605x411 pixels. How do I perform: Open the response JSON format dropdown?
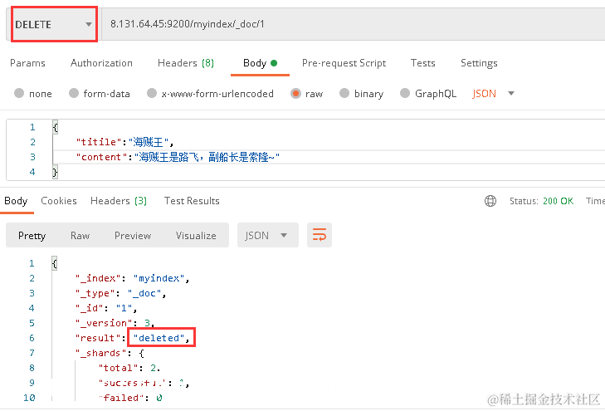pos(268,235)
